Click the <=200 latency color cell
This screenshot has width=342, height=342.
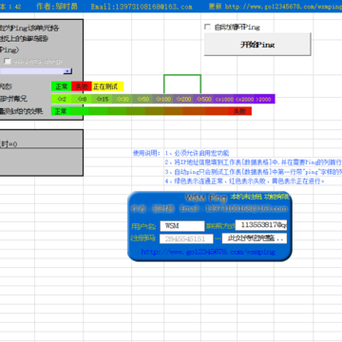(x=183, y=99)
